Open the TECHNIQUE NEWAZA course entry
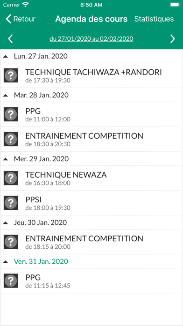This screenshot has width=183, height=326. 91,178
